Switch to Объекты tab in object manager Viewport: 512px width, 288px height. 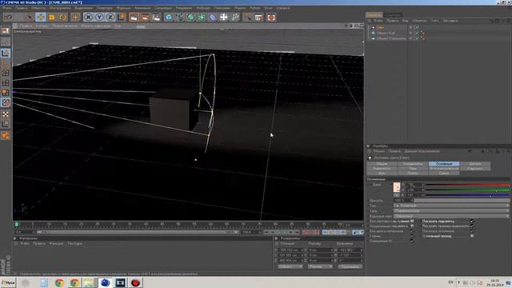(x=374, y=15)
